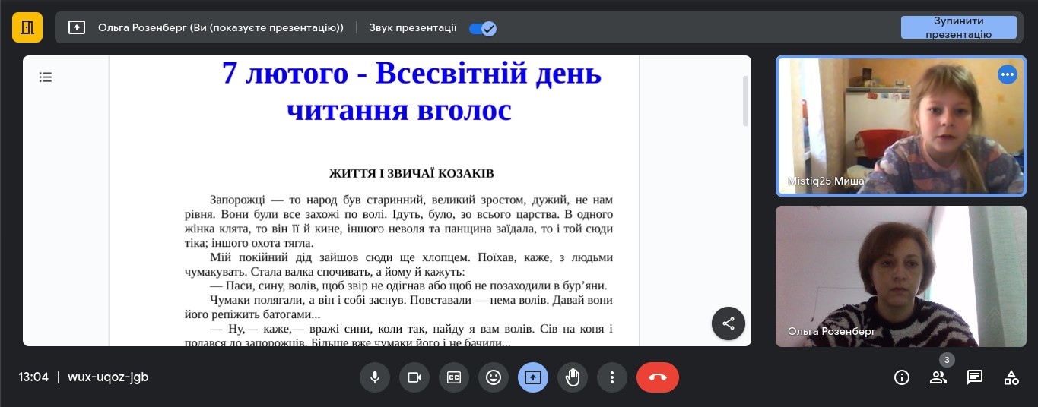Screen dimensions: 1038x407
Task: Show the participants list
Action: click(938, 377)
